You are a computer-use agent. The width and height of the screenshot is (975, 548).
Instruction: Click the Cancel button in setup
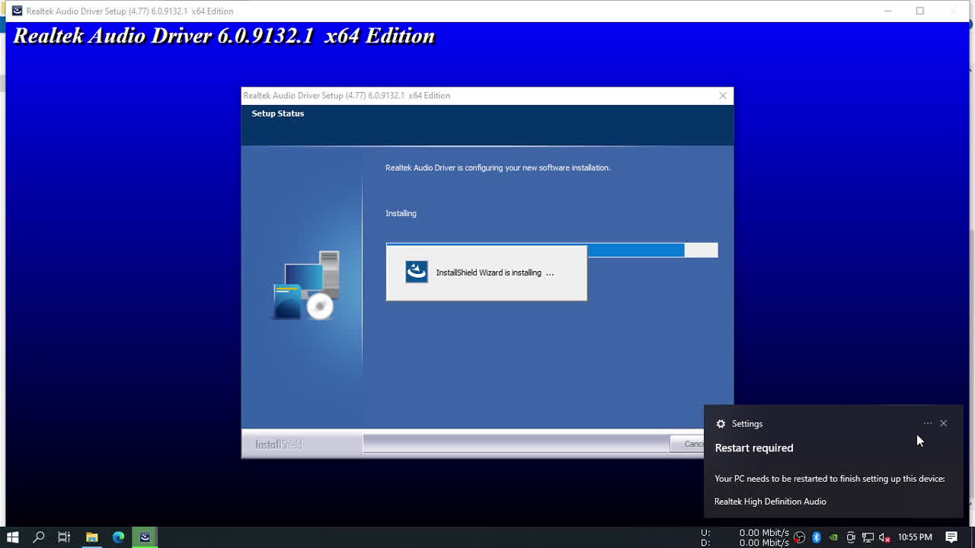(x=687, y=444)
